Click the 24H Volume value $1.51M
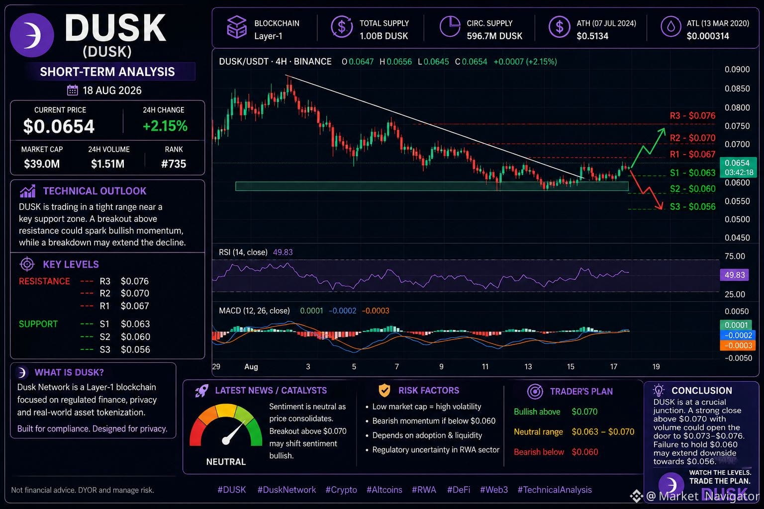764x509 pixels. point(108,164)
